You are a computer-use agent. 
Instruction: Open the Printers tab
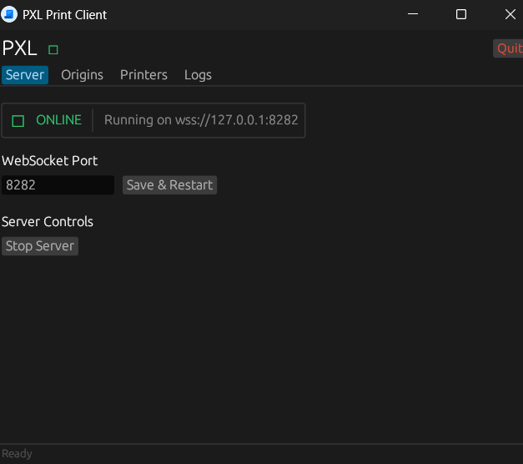[143, 75]
